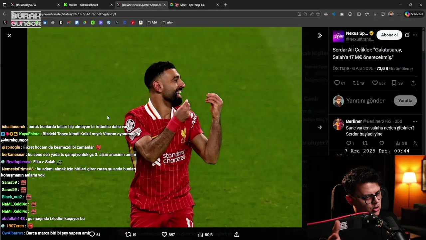Click the Yanıtını gönder reply field
The height and width of the screenshot is (240, 426).
365,101
